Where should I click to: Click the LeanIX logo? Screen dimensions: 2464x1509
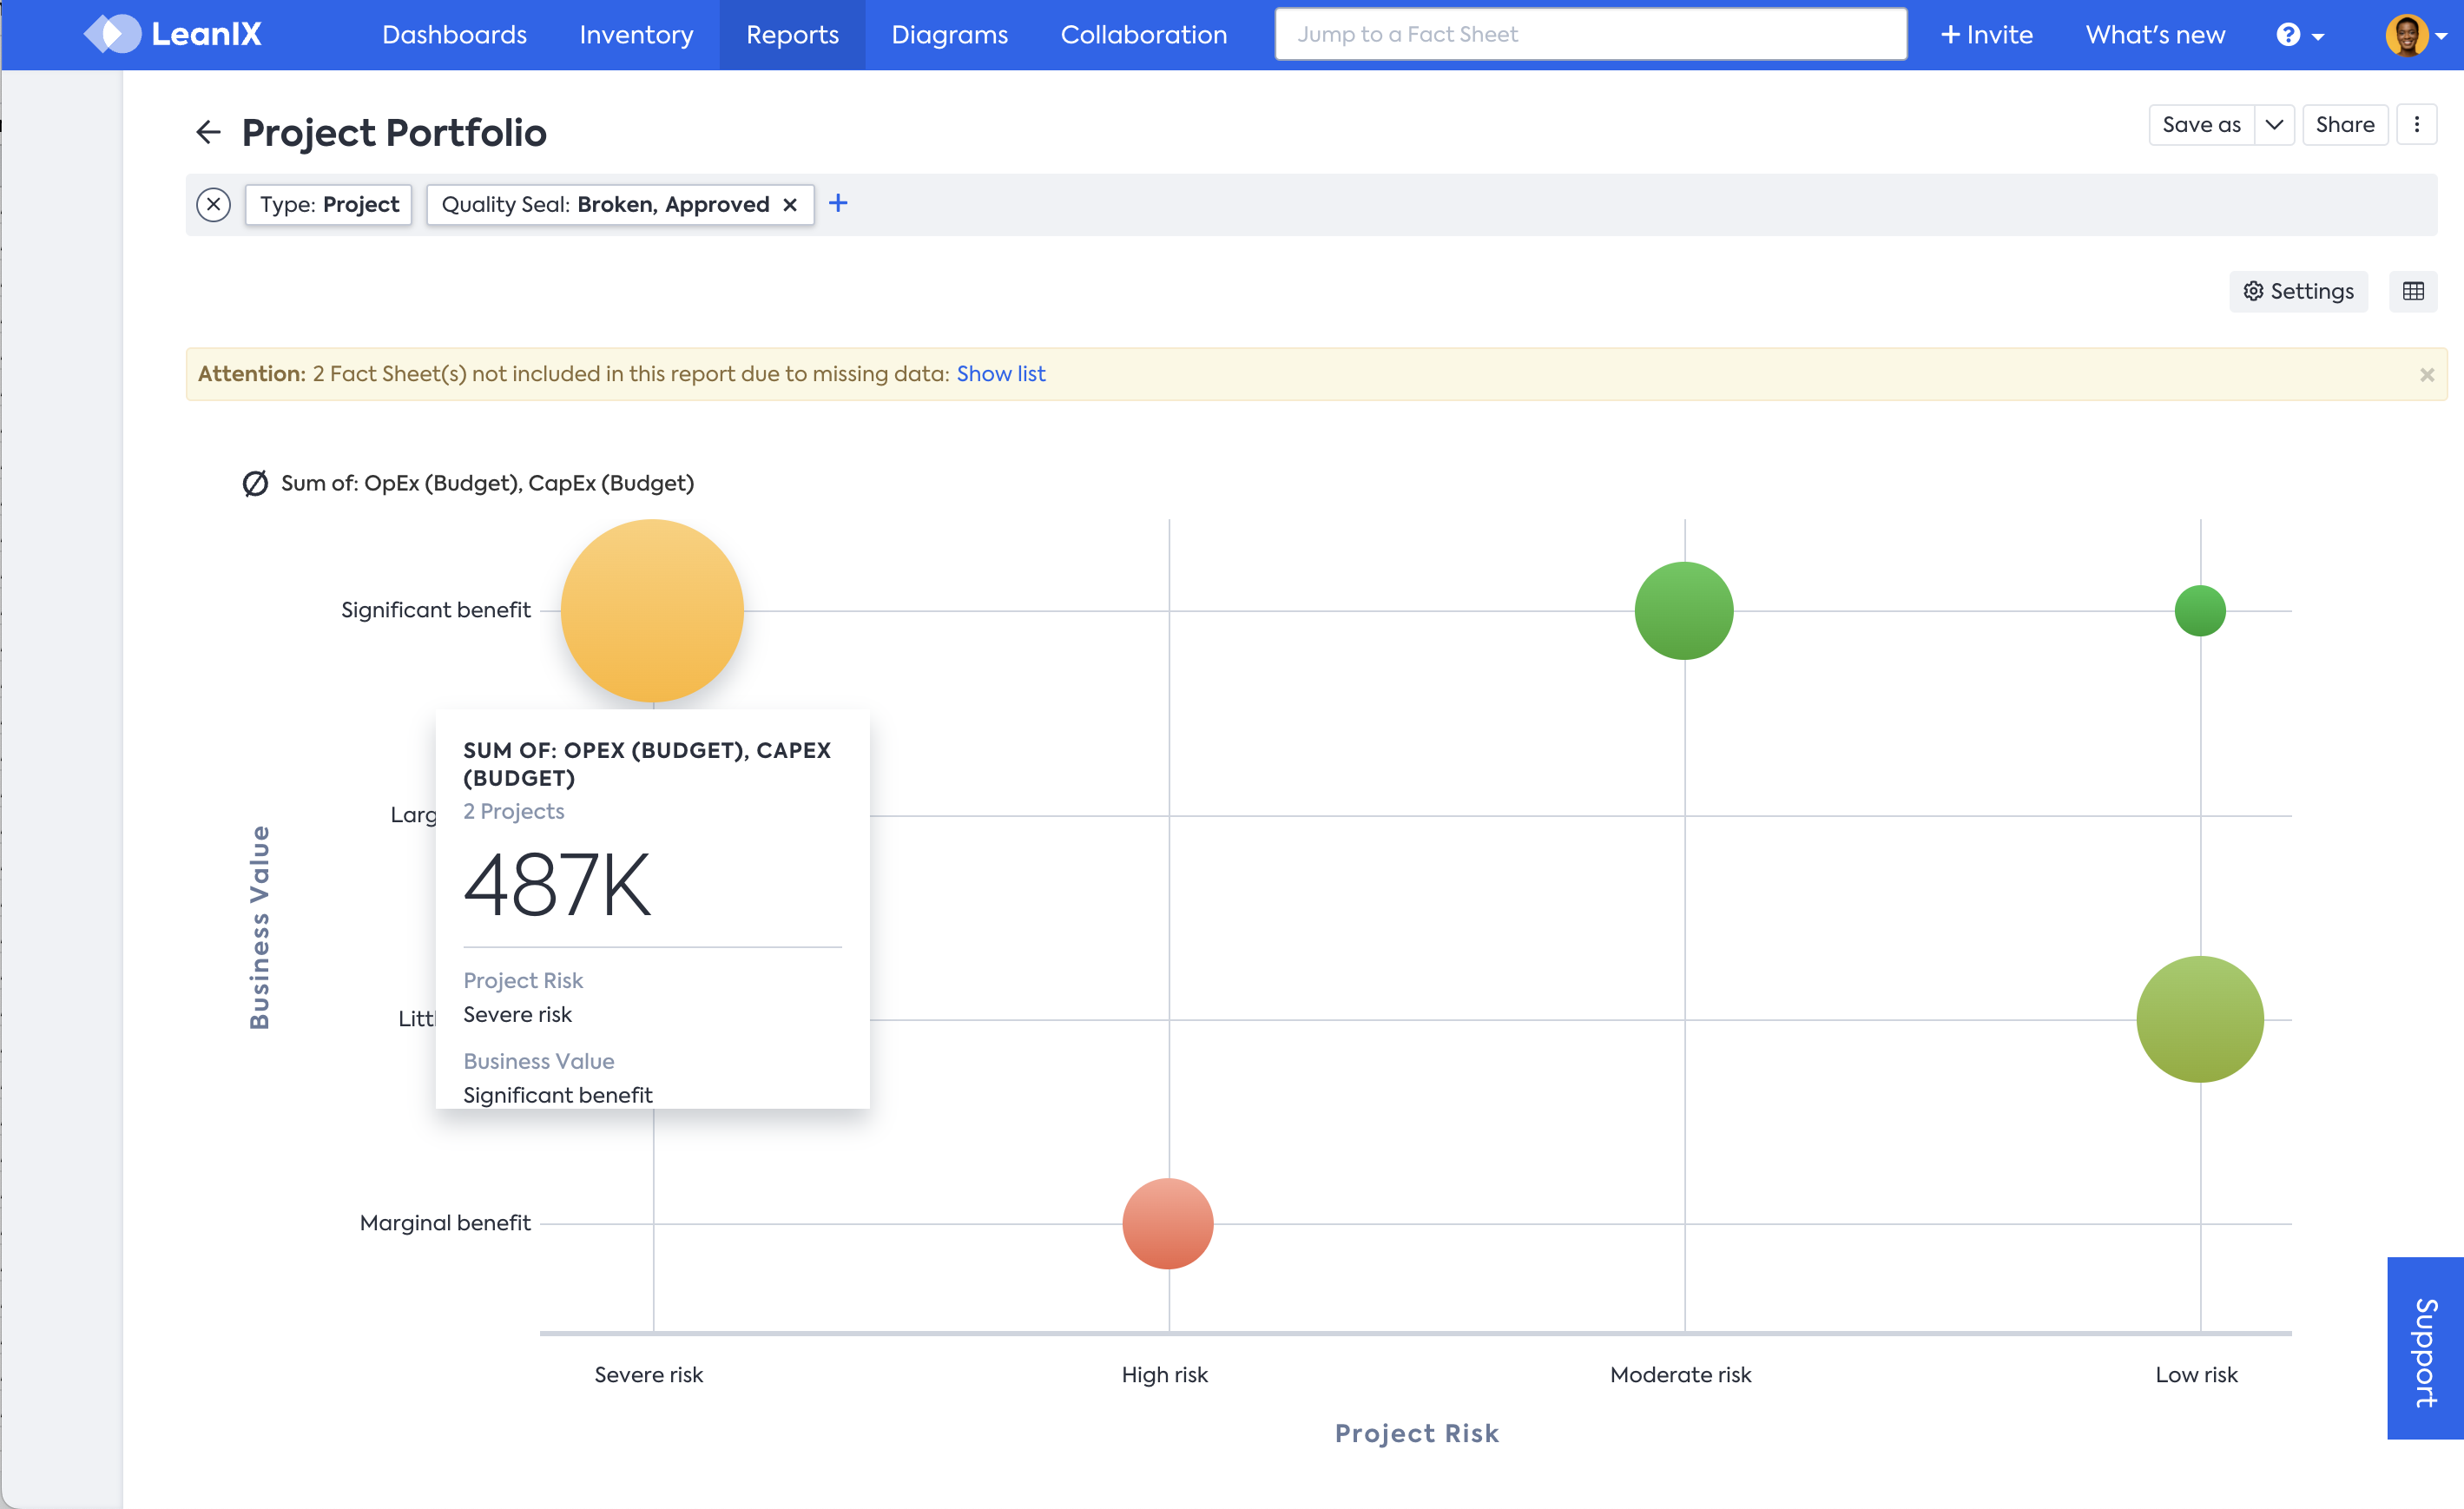point(172,34)
